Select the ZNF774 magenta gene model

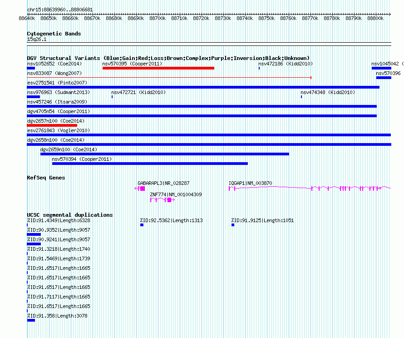point(163,200)
